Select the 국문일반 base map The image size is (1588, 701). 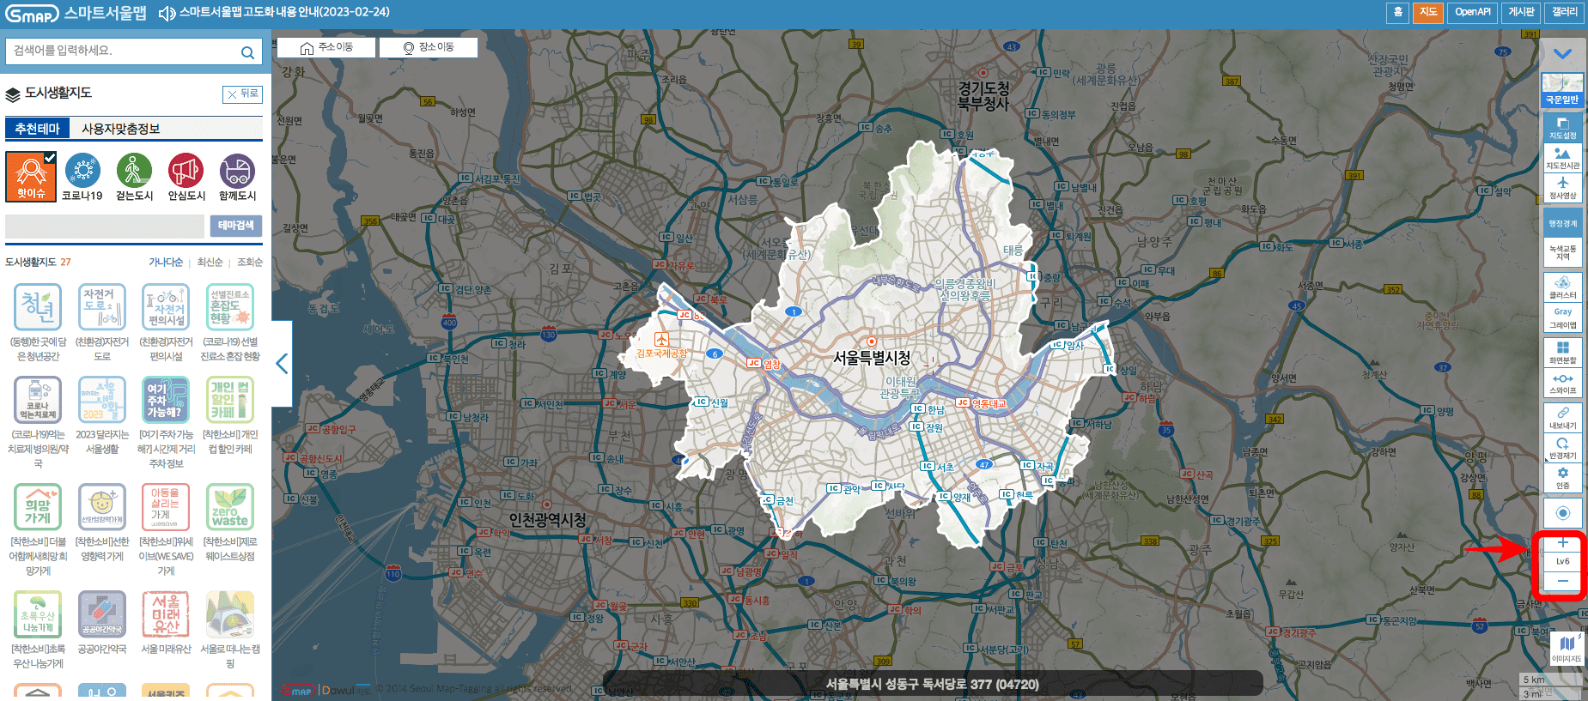[x=1562, y=91]
